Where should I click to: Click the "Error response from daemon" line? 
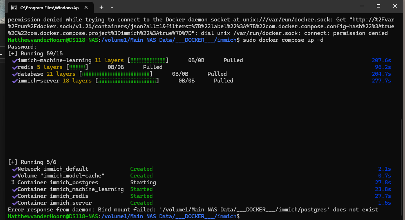click(x=193, y=210)
